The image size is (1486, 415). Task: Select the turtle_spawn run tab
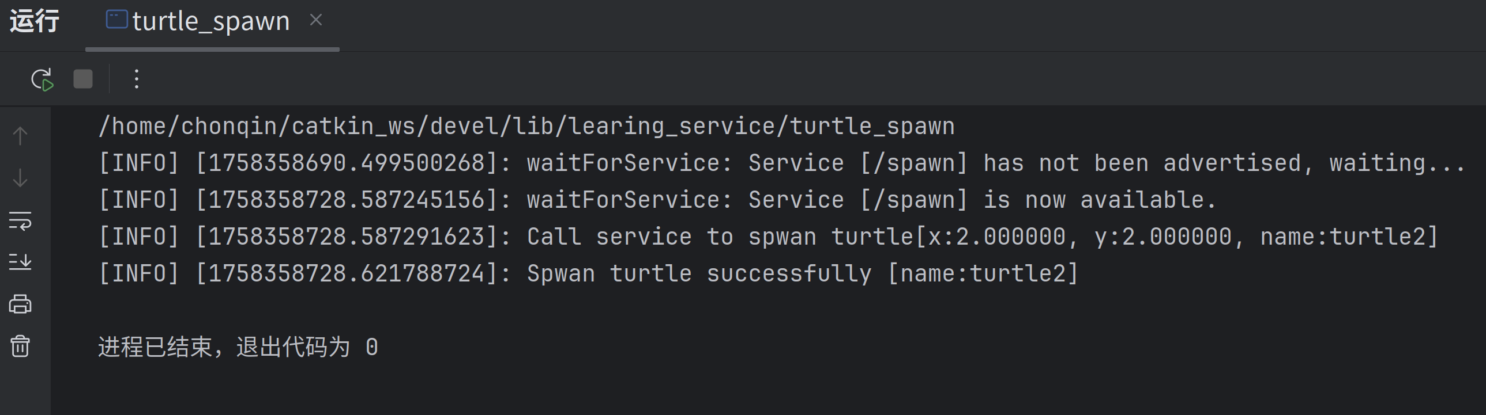point(210,22)
